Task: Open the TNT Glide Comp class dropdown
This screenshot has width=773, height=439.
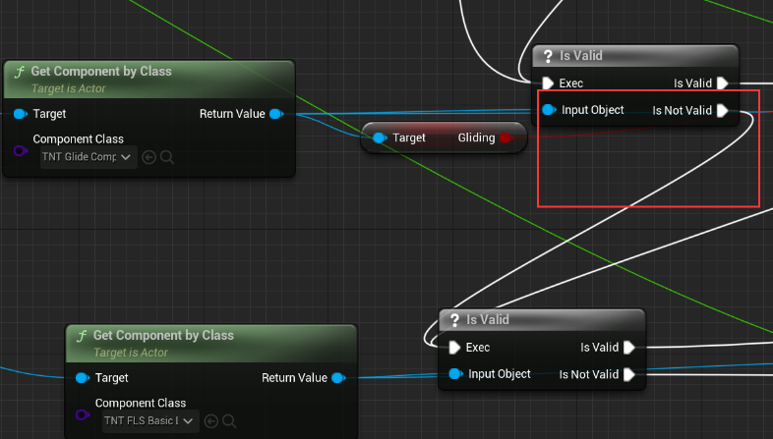Action: (89, 157)
